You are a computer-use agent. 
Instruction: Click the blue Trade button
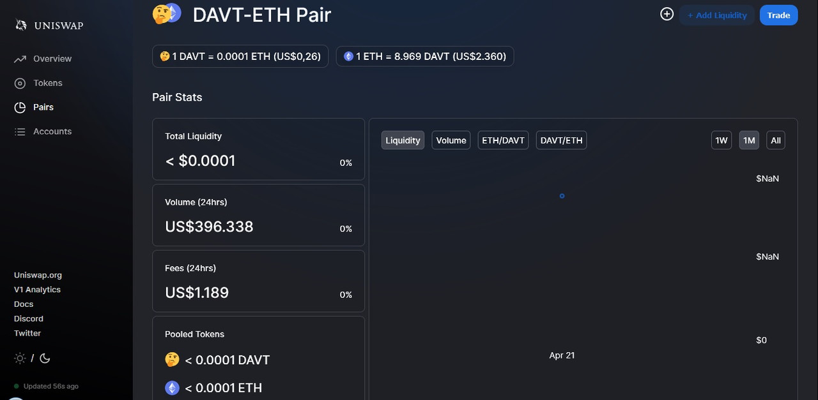coord(778,15)
